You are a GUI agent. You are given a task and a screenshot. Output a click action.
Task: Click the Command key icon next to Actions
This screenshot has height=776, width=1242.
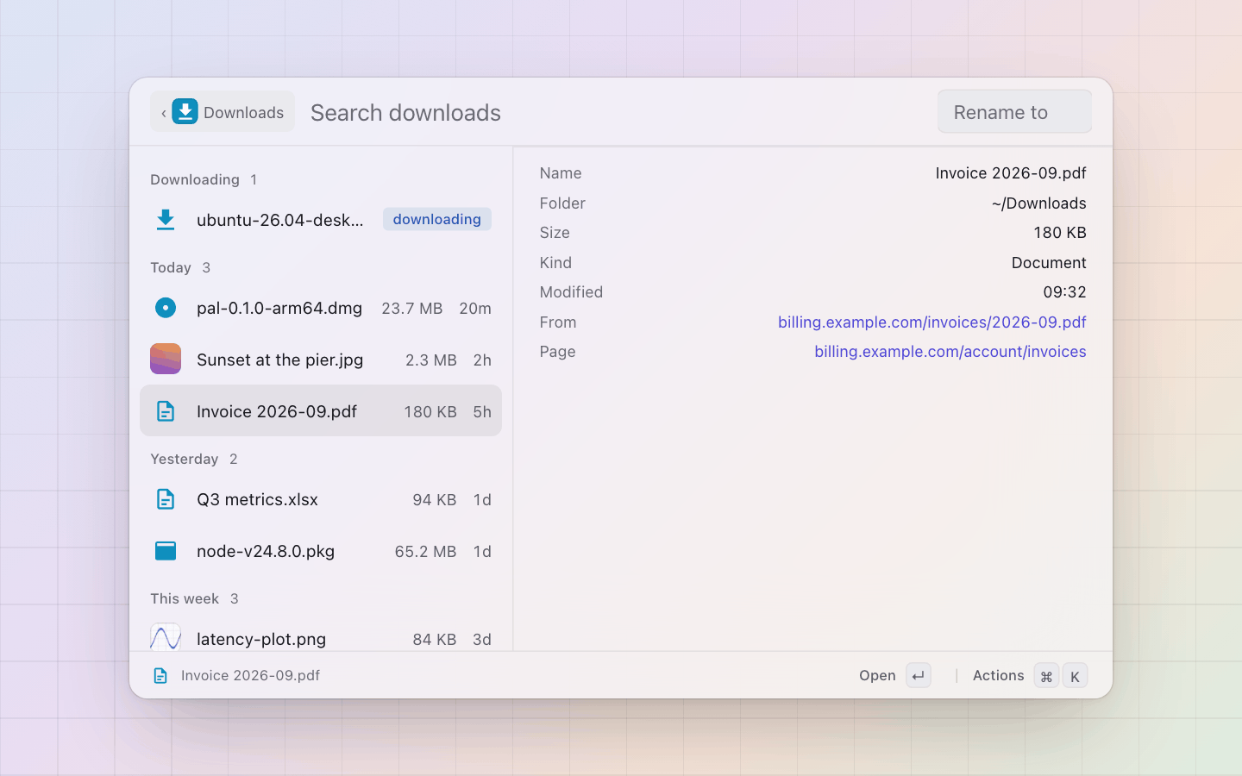pyautogui.click(x=1046, y=676)
